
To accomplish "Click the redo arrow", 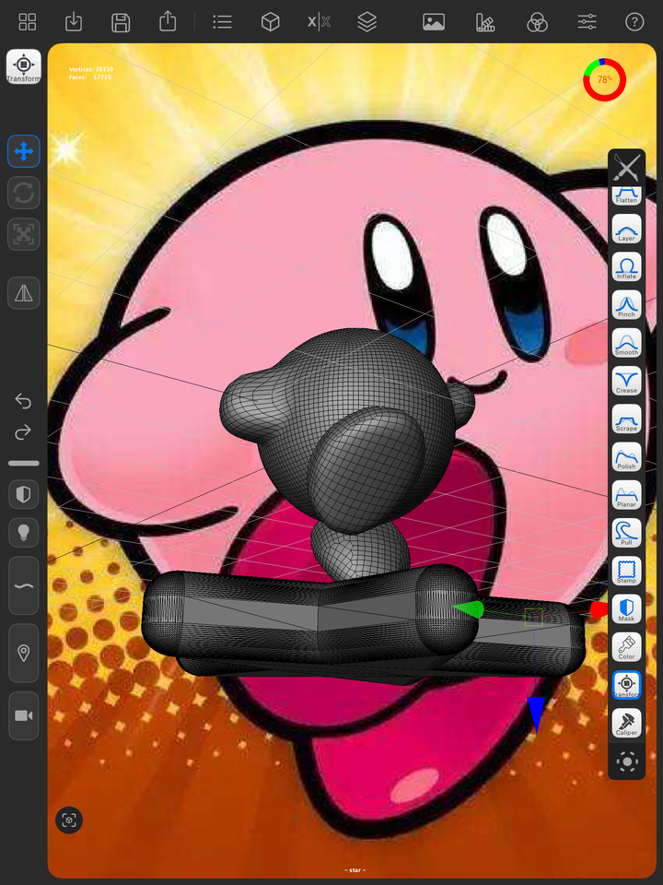I will click(23, 432).
